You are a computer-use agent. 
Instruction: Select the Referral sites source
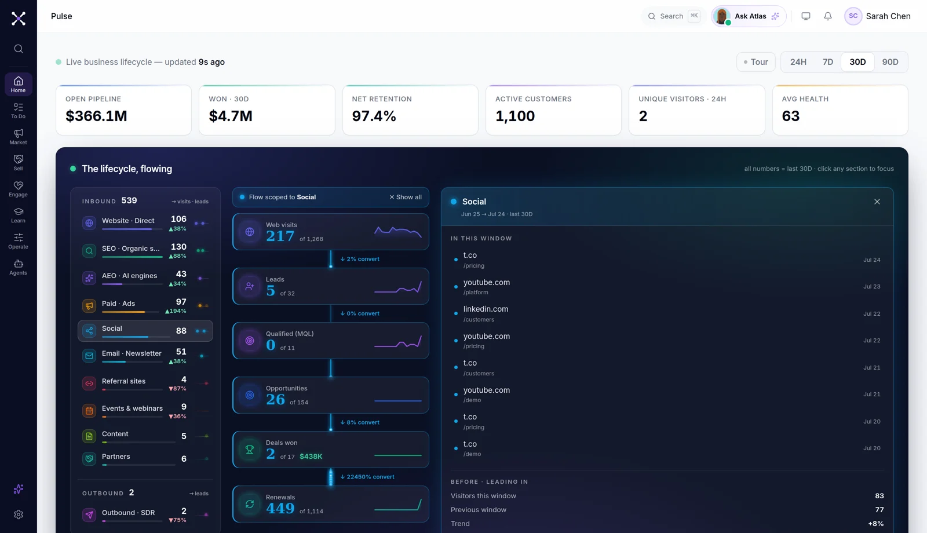145,384
